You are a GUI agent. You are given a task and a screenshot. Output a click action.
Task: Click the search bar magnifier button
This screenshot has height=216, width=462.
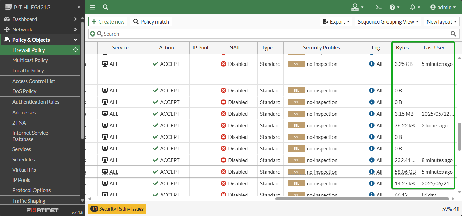point(453,34)
